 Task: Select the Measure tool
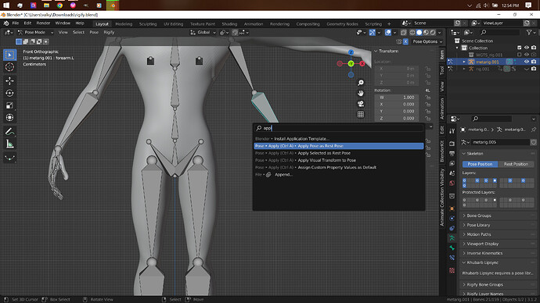point(9,144)
